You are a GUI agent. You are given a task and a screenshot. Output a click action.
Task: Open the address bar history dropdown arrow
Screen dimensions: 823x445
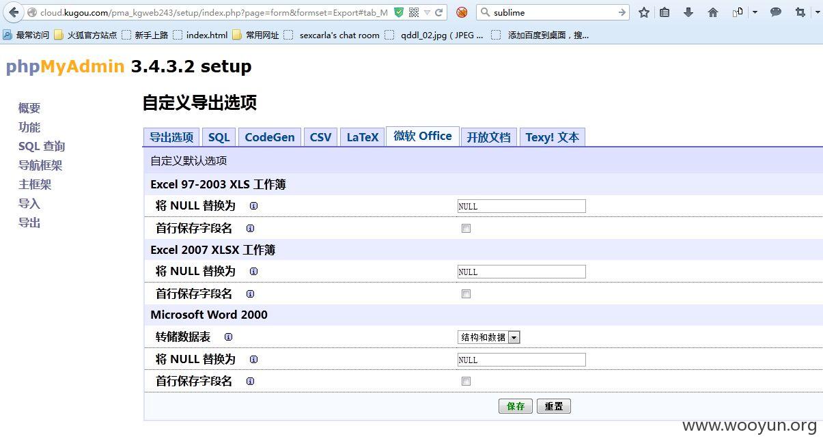[x=427, y=12]
